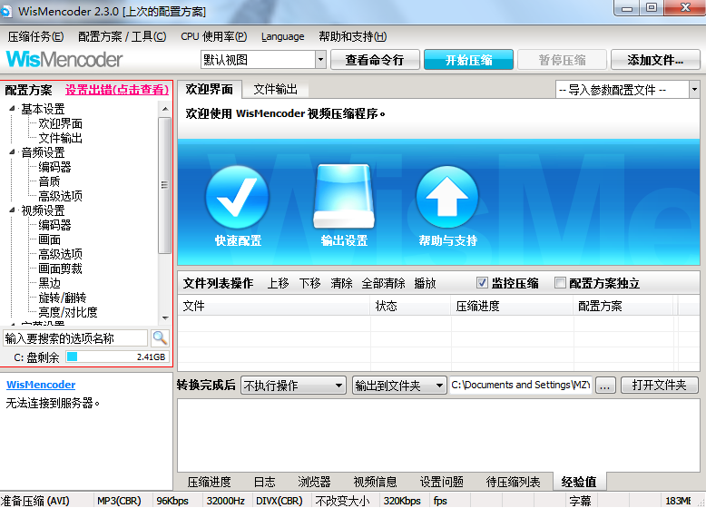The height and width of the screenshot is (508, 706).
Task: Click MP3(CBR) in the status bar
Action: (119, 501)
